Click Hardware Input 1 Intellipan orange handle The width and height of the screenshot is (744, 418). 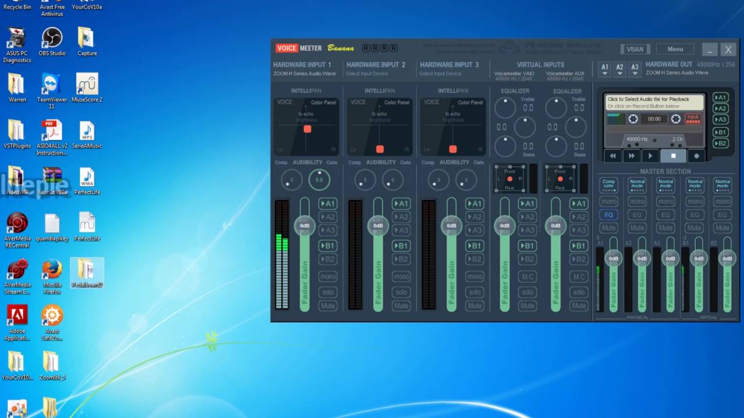click(307, 129)
